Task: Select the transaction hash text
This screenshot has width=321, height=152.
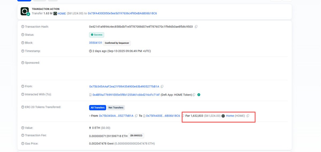Action: coord(141,27)
